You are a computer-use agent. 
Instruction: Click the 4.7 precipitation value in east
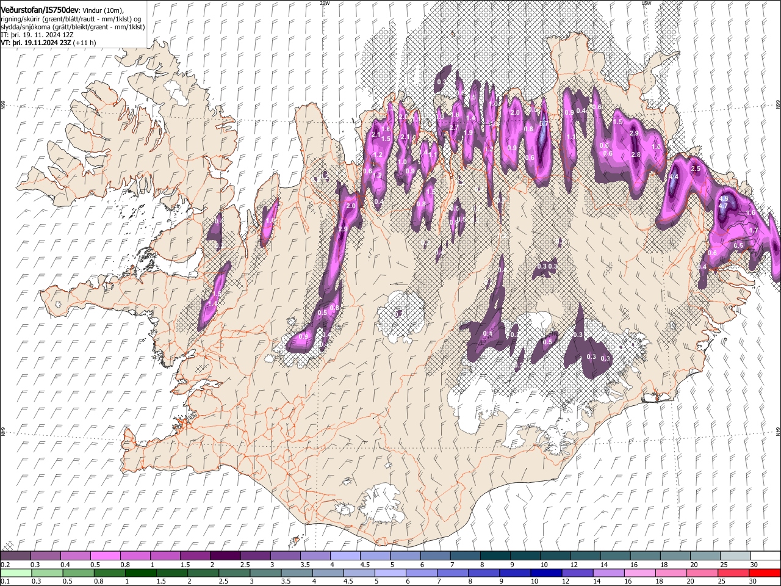(723, 206)
